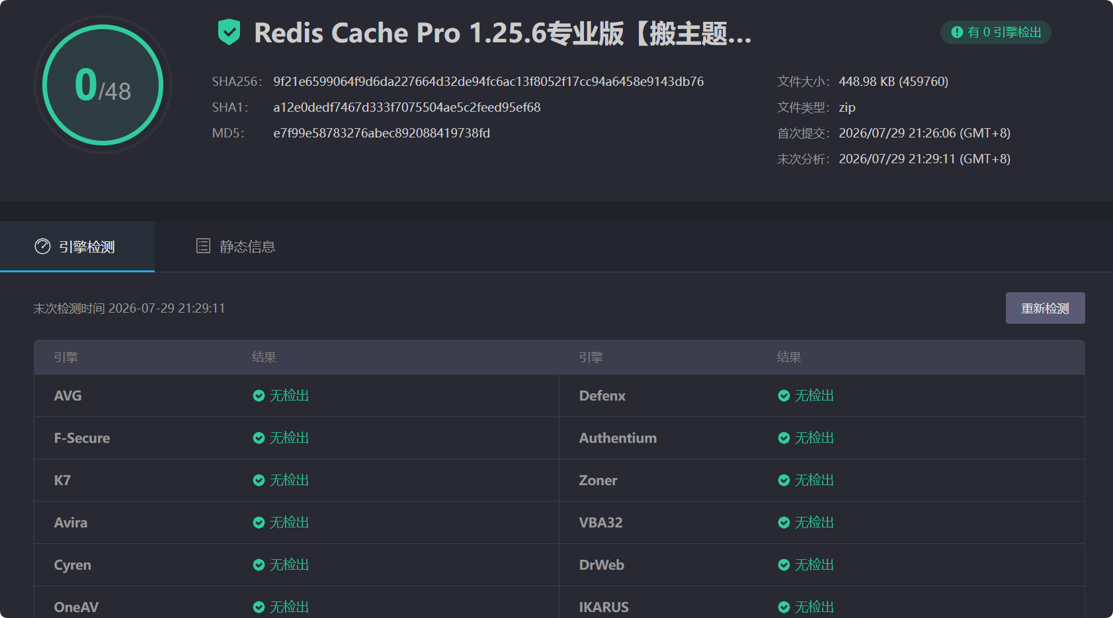Click the green check icon in IKARUS row

coord(784,607)
